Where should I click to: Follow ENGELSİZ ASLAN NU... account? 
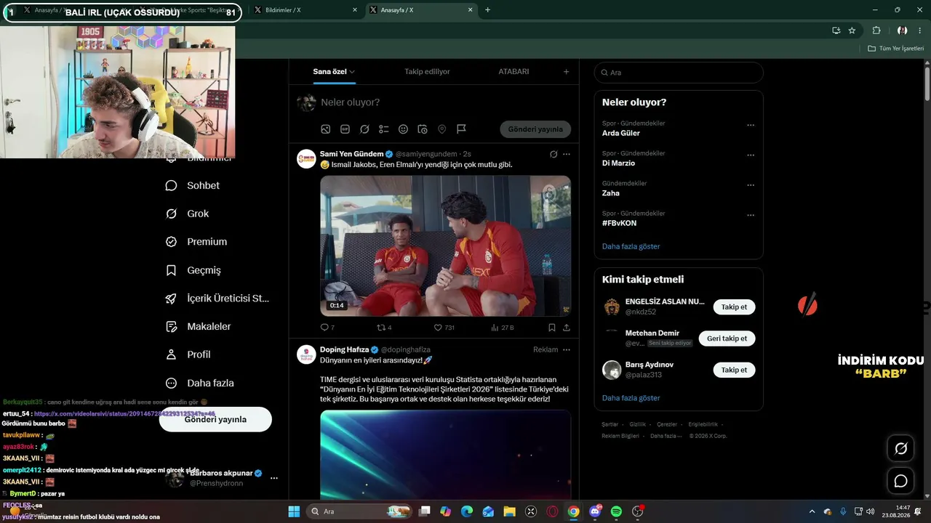tap(734, 307)
